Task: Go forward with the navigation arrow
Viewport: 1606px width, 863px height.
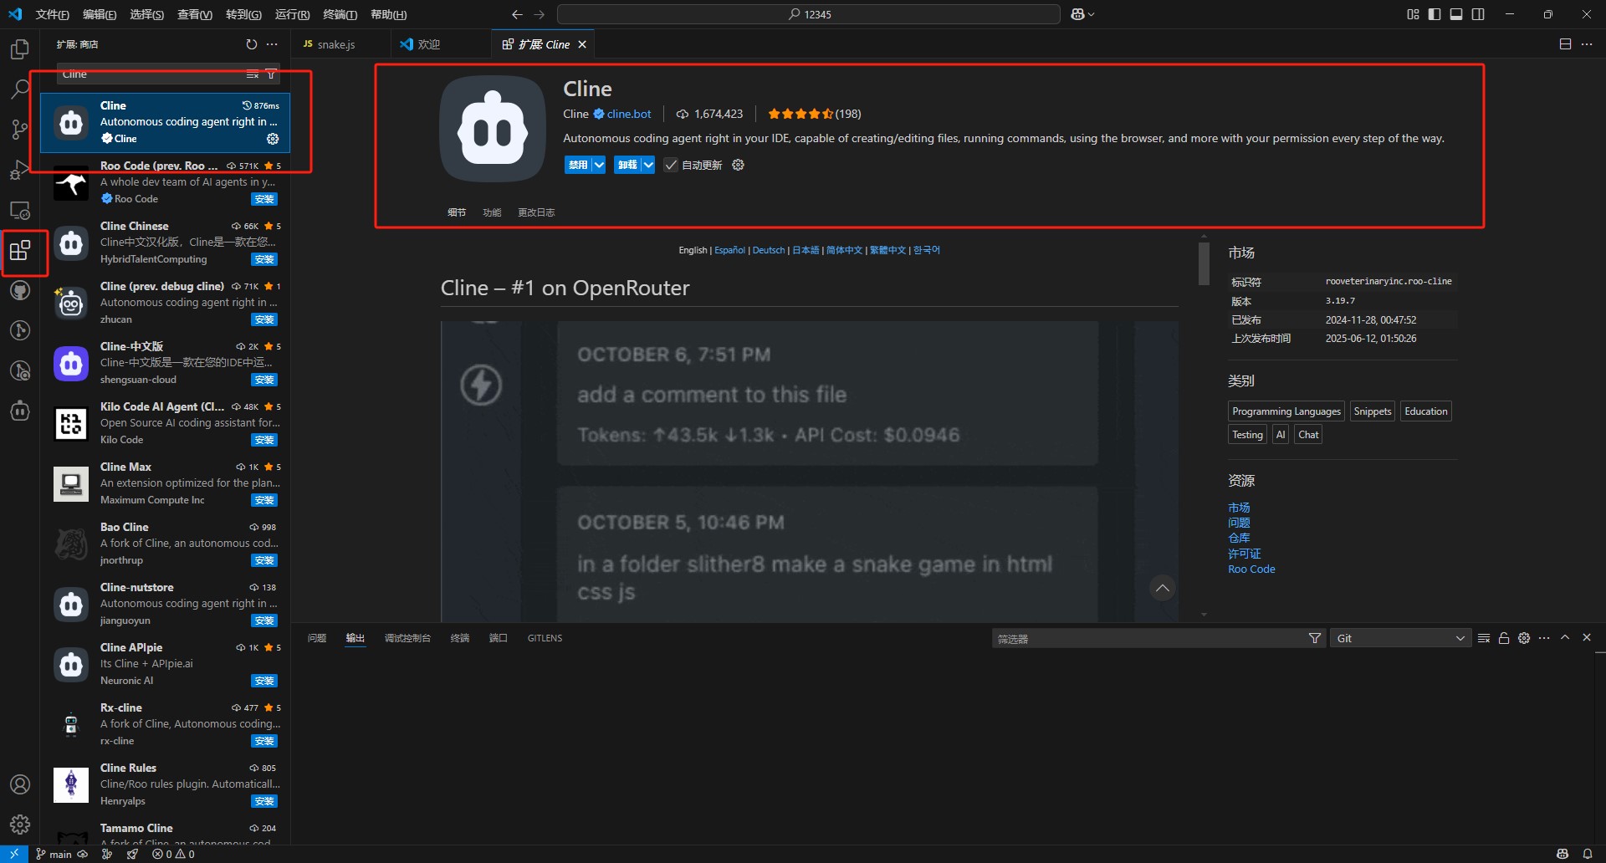Action: point(540,14)
